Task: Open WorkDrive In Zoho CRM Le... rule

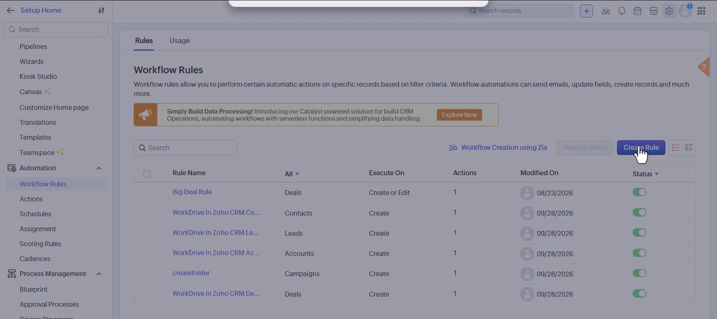Action: click(215, 233)
